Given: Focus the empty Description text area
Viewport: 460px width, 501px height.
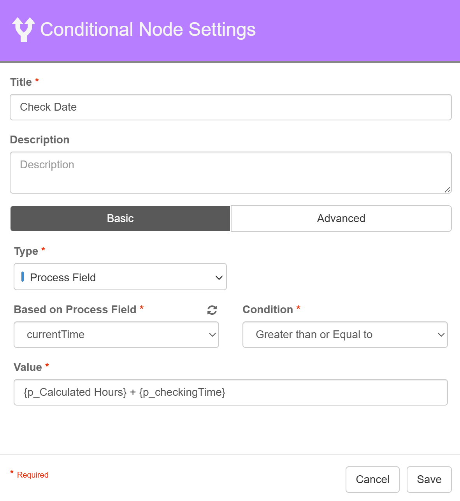Looking at the screenshot, I should coord(230,173).
